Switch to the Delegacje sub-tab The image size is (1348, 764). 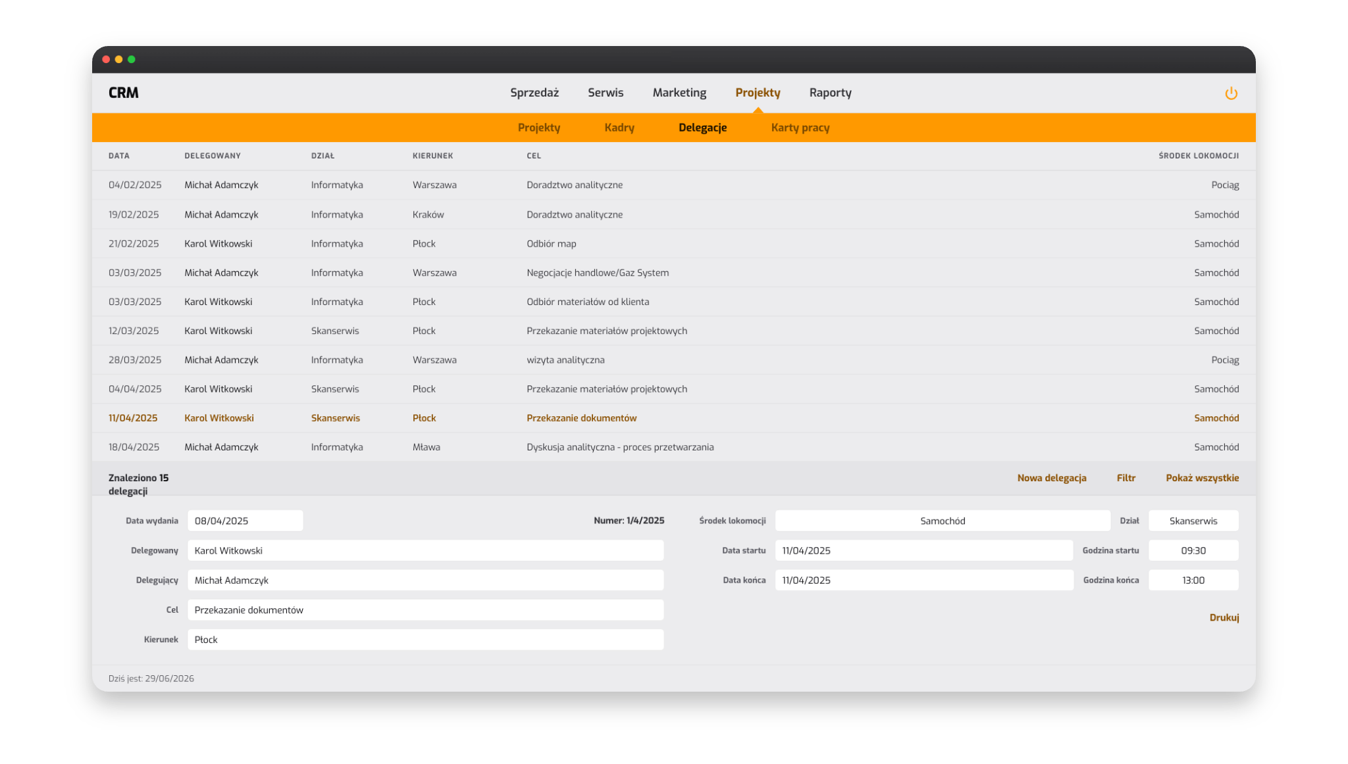702,128
